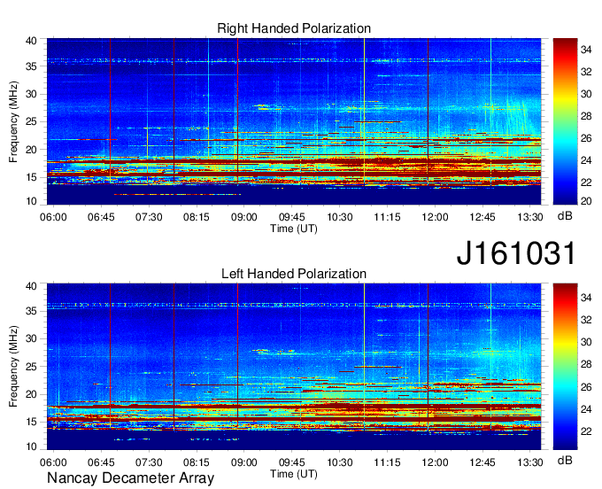Click the 10 MHz tick on the Left Handed plot

click(x=32, y=446)
